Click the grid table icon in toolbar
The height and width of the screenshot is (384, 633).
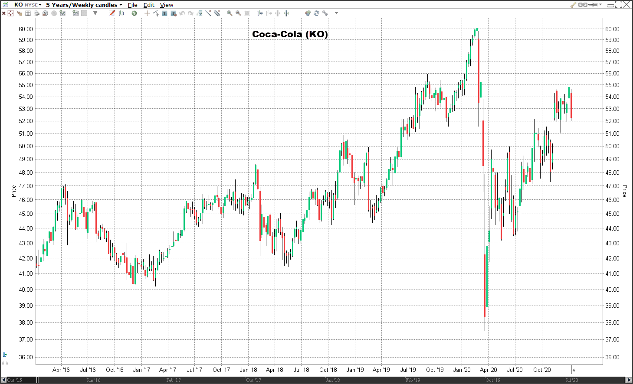click(x=28, y=13)
